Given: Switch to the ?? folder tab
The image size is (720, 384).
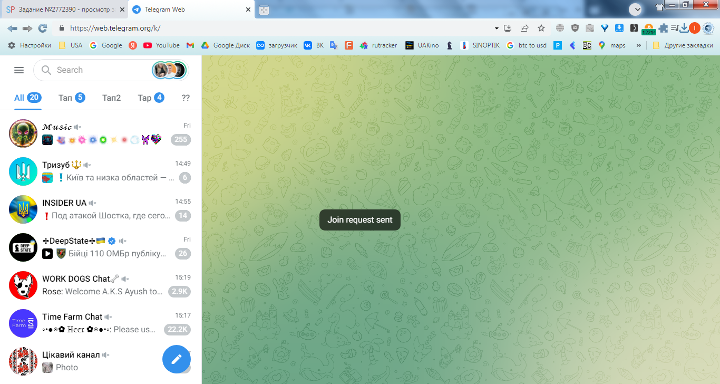Looking at the screenshot, I should tap(186, 98).
